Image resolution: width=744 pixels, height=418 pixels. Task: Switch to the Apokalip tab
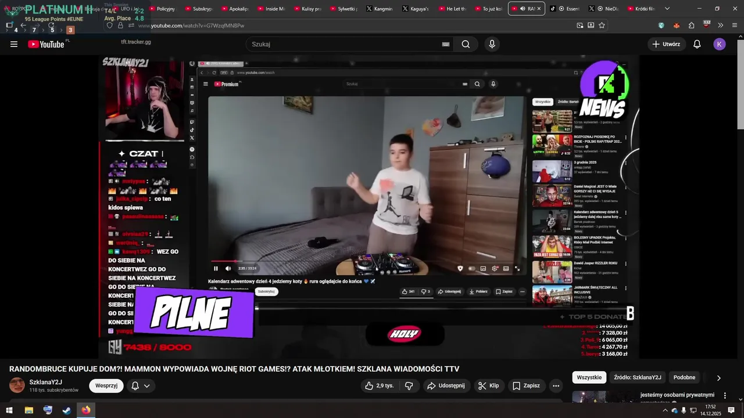tap(234, 9)
